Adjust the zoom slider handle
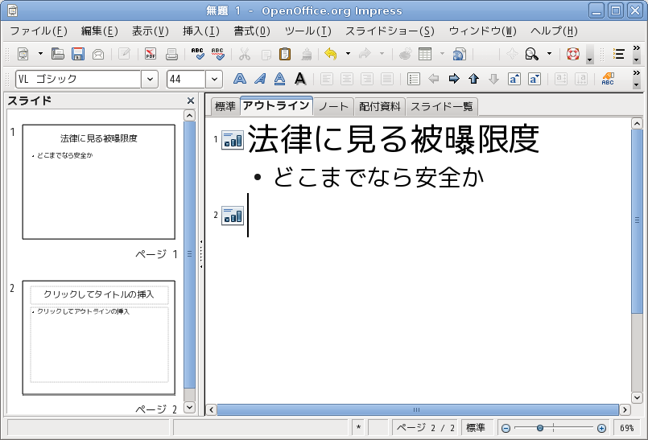This screenshot has width=648, height=440. pyautogui.click(x=539, y=428)
